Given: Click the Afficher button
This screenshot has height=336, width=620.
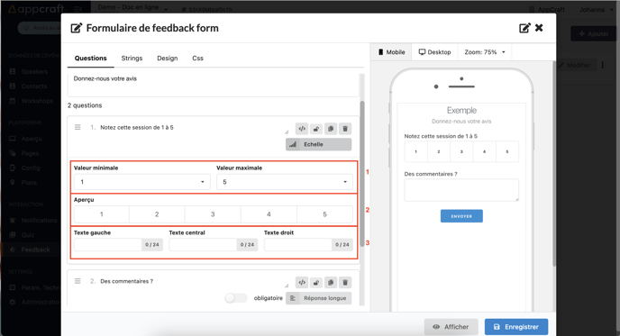Looking at the screenshot, I should [451, 327].
